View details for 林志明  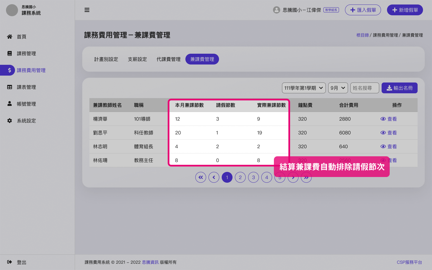tap(389, 146)
